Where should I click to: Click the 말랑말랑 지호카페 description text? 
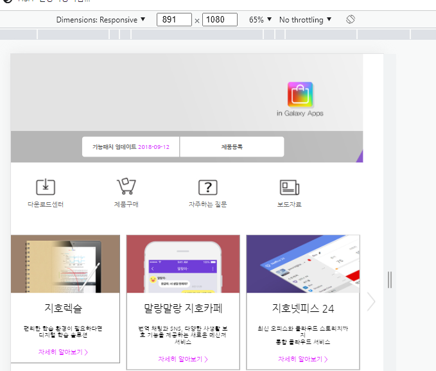tap(183, 335)
